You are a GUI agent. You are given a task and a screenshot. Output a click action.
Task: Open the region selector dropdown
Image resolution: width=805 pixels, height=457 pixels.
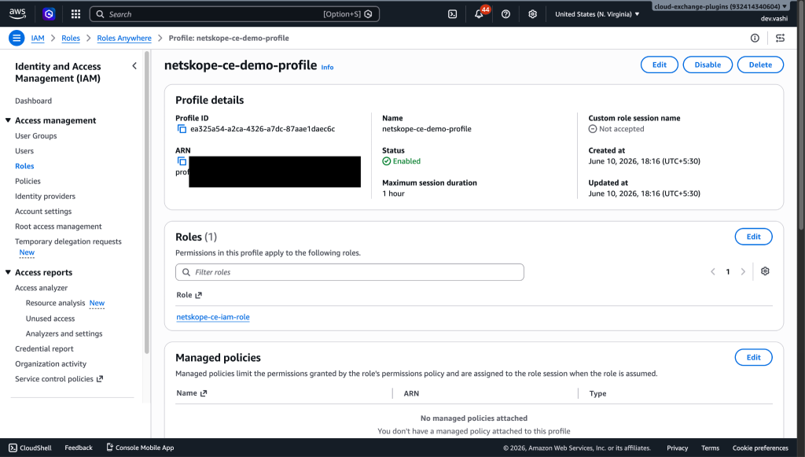tap(597, 14)
